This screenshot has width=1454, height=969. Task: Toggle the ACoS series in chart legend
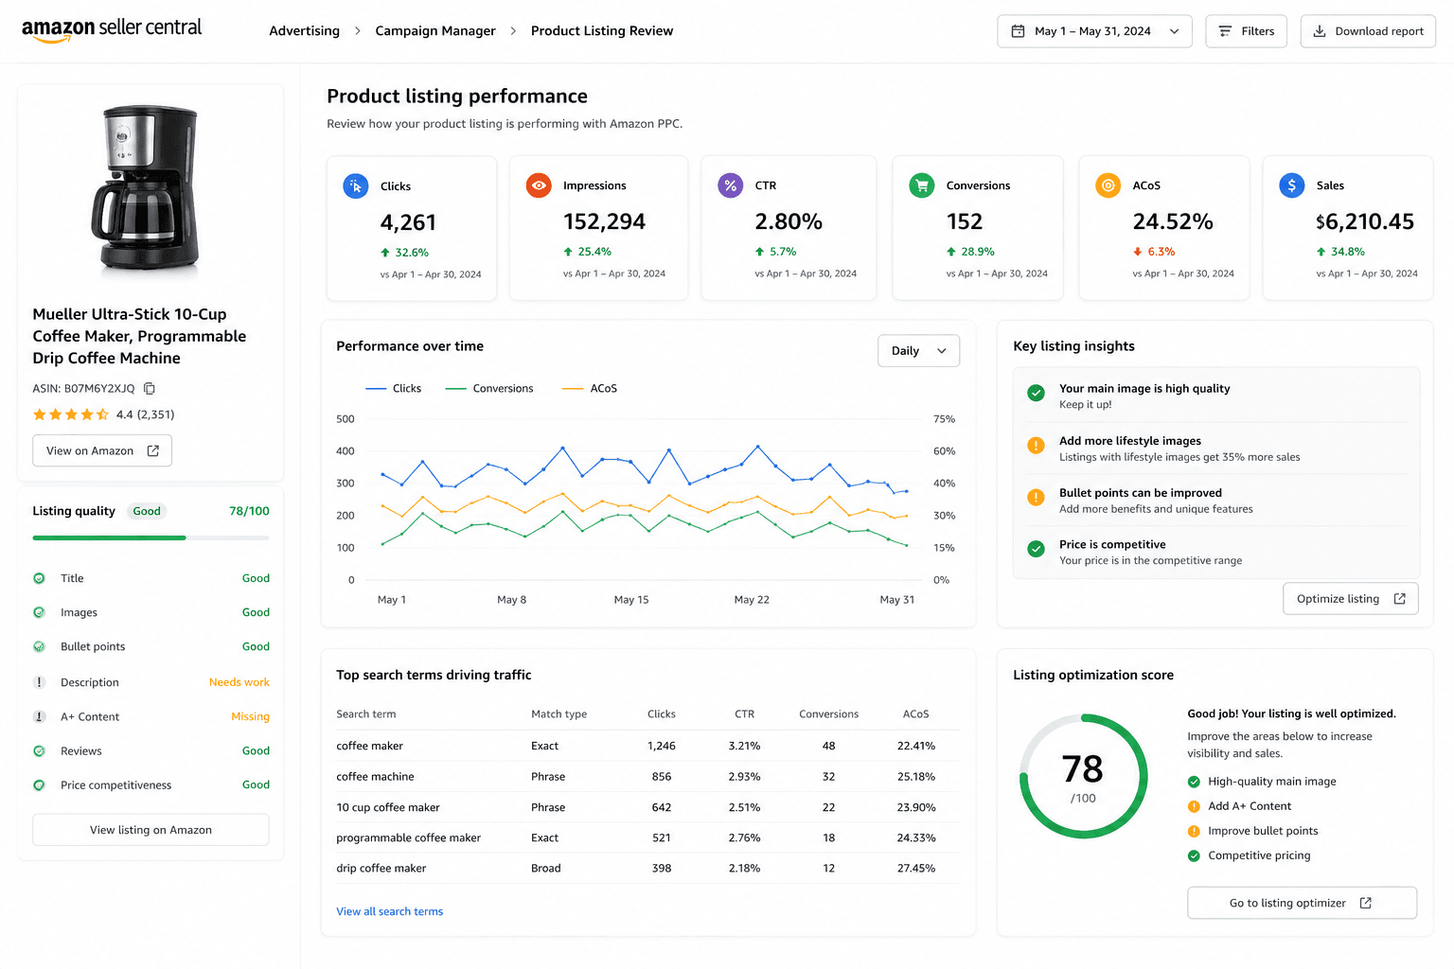[x=590, y=389]
